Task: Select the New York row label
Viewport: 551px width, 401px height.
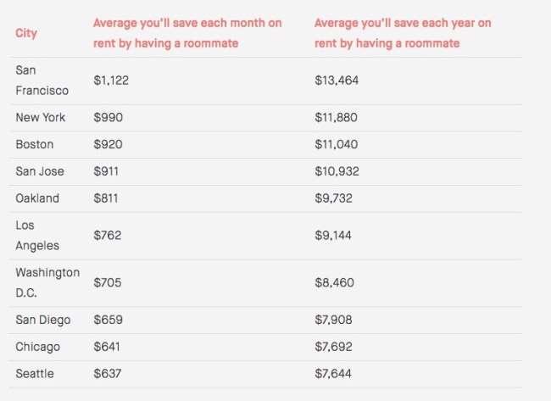Action: click(41, 117)
